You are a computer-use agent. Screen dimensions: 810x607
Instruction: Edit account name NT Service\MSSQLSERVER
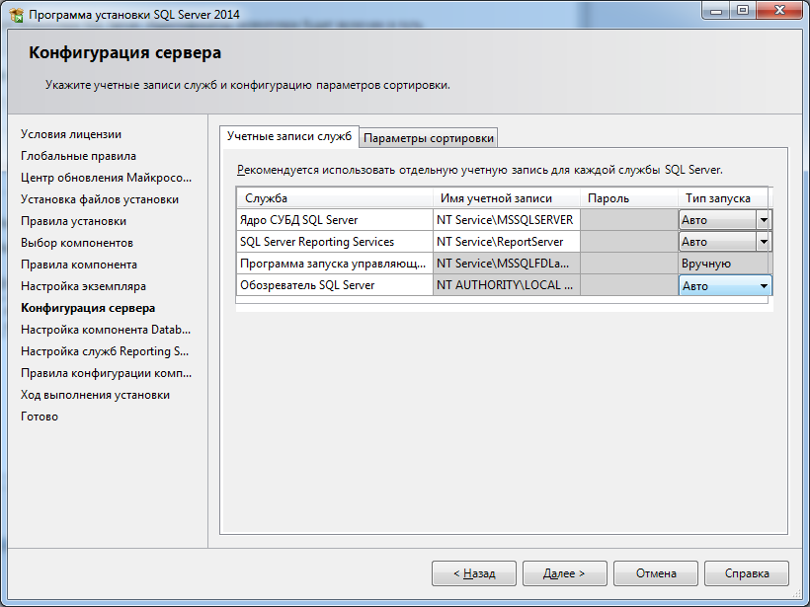505,220
